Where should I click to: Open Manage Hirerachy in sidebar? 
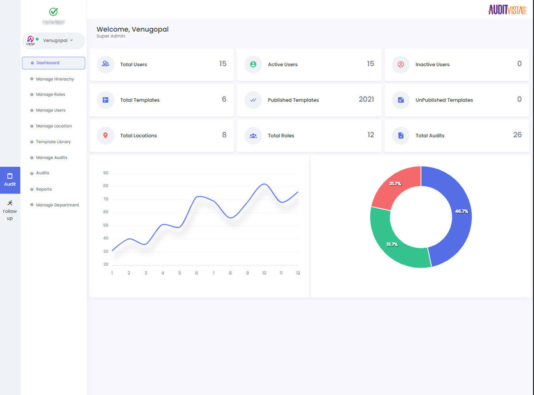click(x=55, y=79)
